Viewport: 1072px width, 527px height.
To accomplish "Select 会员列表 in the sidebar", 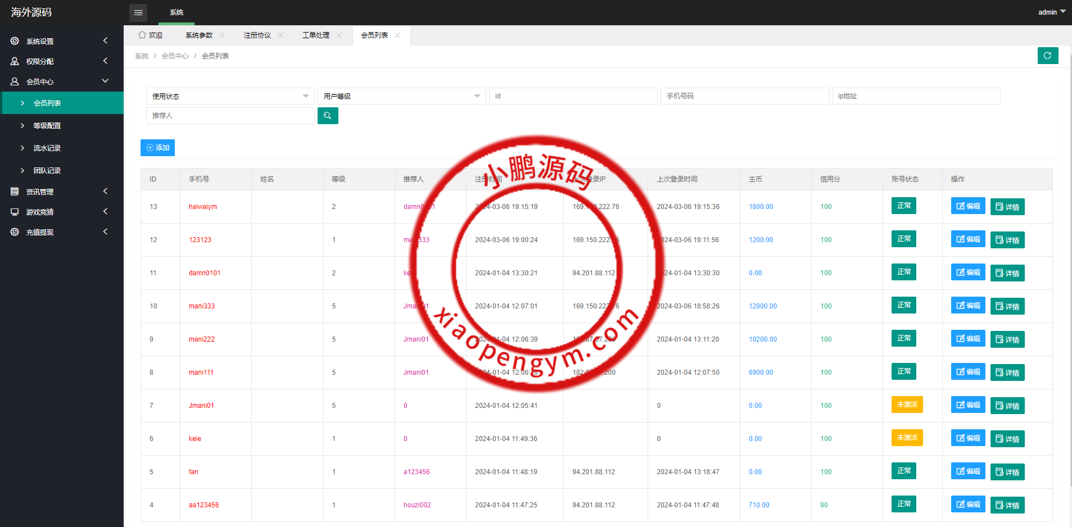I will [x=63, y=103].
